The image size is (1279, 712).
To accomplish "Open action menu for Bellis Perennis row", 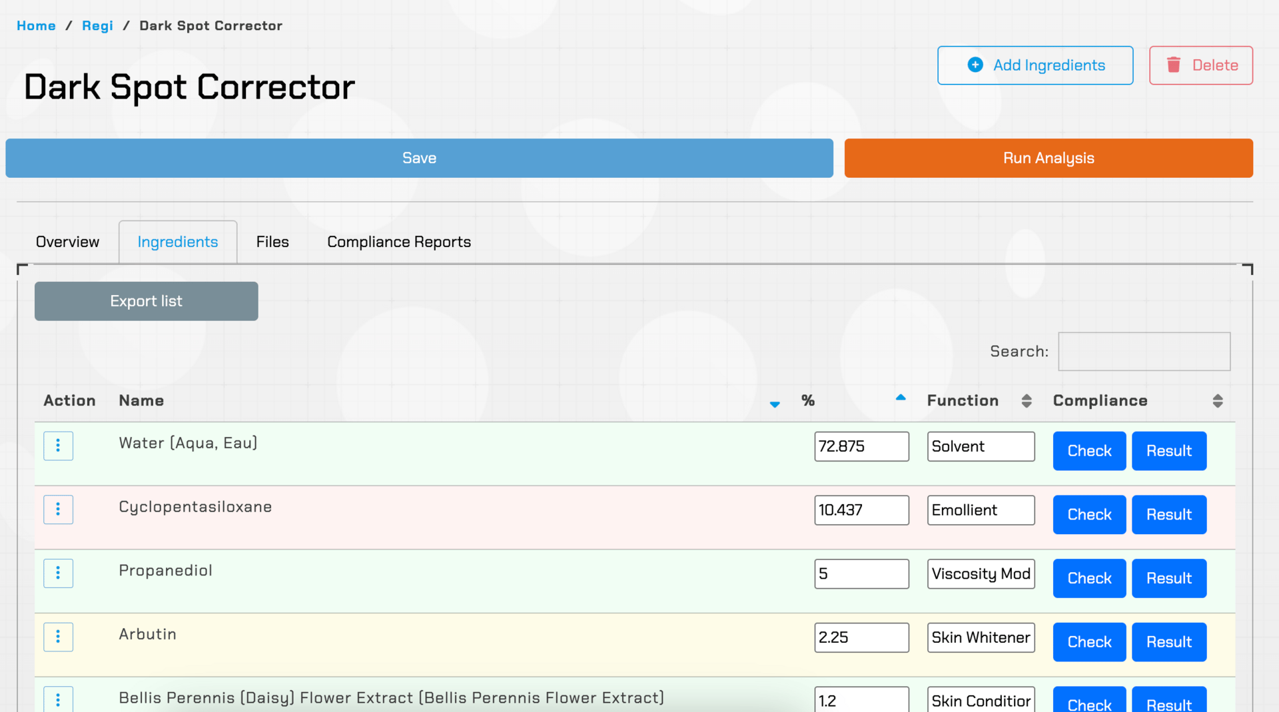I will tap(58, 699).
